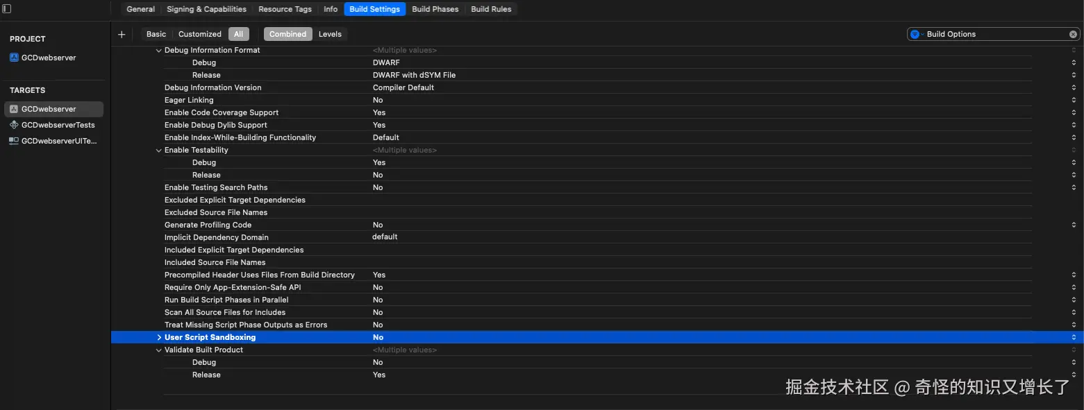Expand the User Script Sandboxing setting
Viewport: 1084px width, 410px height.
tap(158, 337)
